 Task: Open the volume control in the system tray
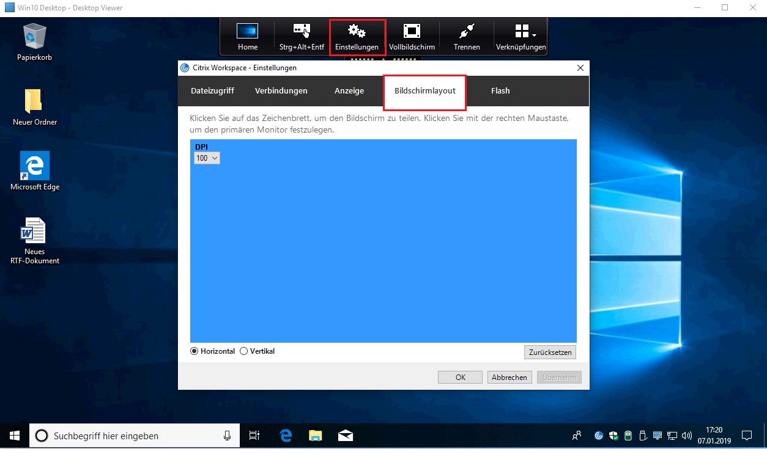687,435
